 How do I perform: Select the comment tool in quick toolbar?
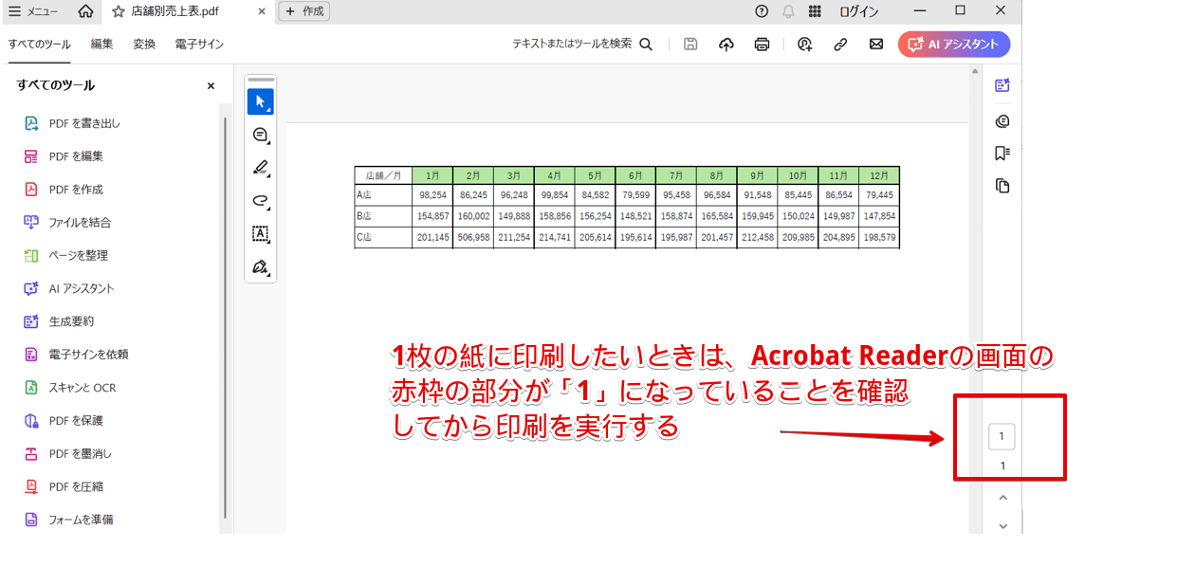[260, 136]
